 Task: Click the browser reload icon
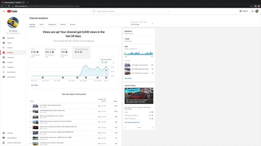coord(9,6)
